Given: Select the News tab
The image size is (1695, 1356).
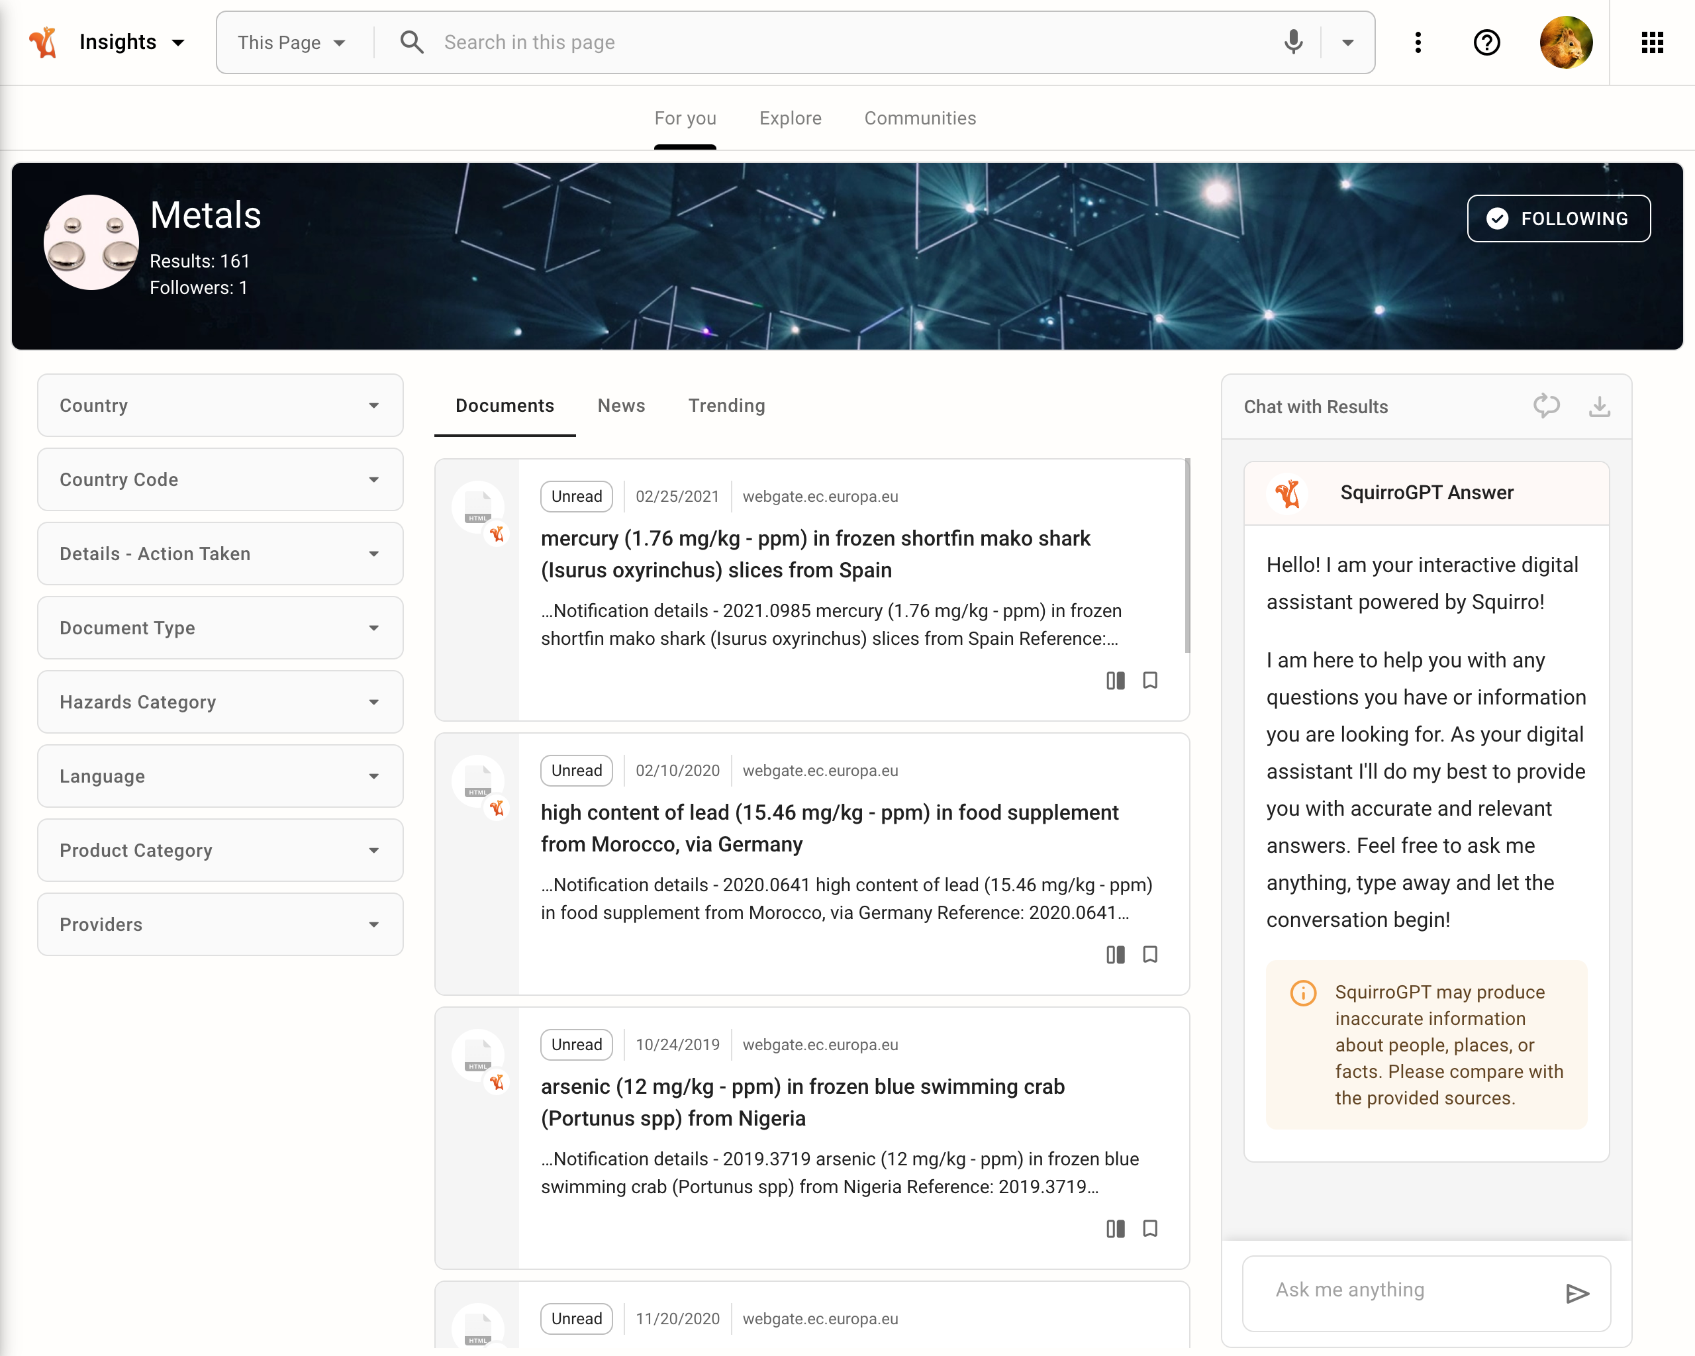Looking at the screenshot, I should tap(621, 406).
